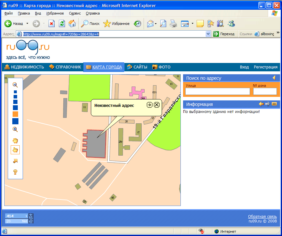
Task: Click the plus icon in address balloon
Action: 149,105
